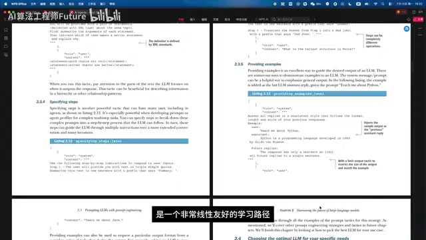Open the 帮助 menu in menu bar

click(112, 4)
